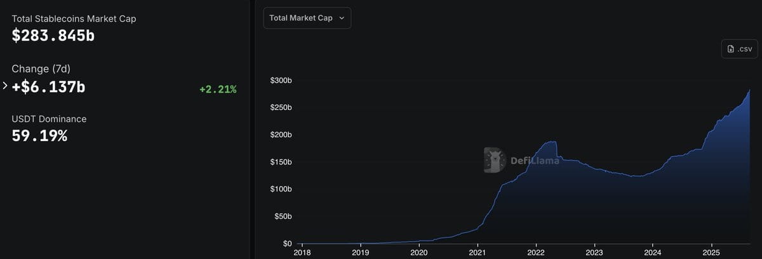Click the chevron icon inside Total Market Cap selector

point(342,18)
